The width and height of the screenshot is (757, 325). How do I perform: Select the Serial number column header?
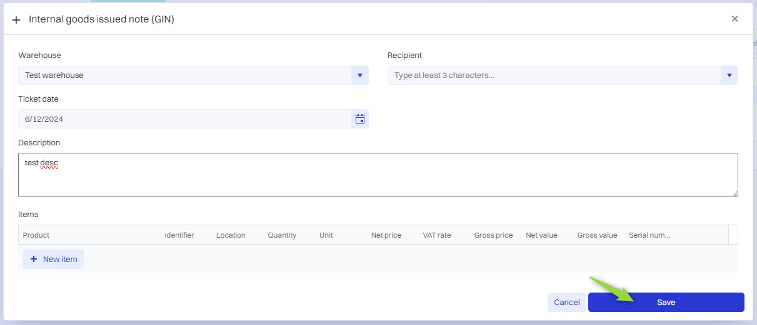(649, 235)
